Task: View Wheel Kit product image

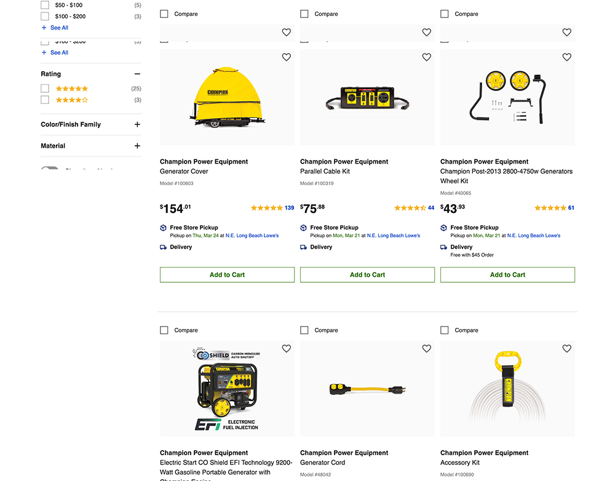Action: [507, 97]
